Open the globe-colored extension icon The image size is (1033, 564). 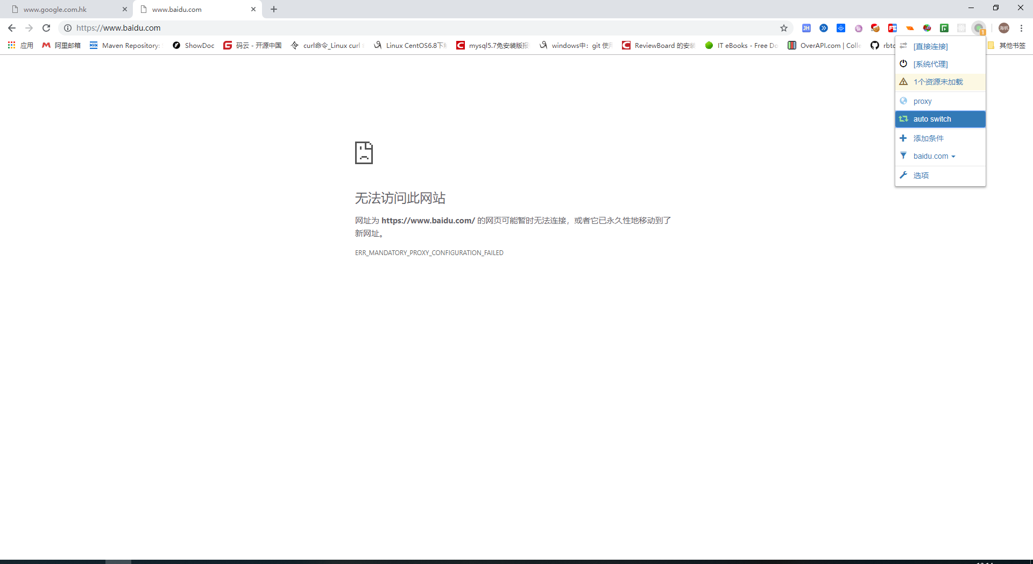(927, 28)
